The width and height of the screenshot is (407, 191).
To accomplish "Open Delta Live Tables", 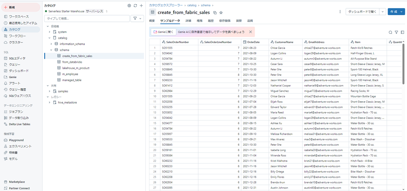I will [x=21, y=124].
